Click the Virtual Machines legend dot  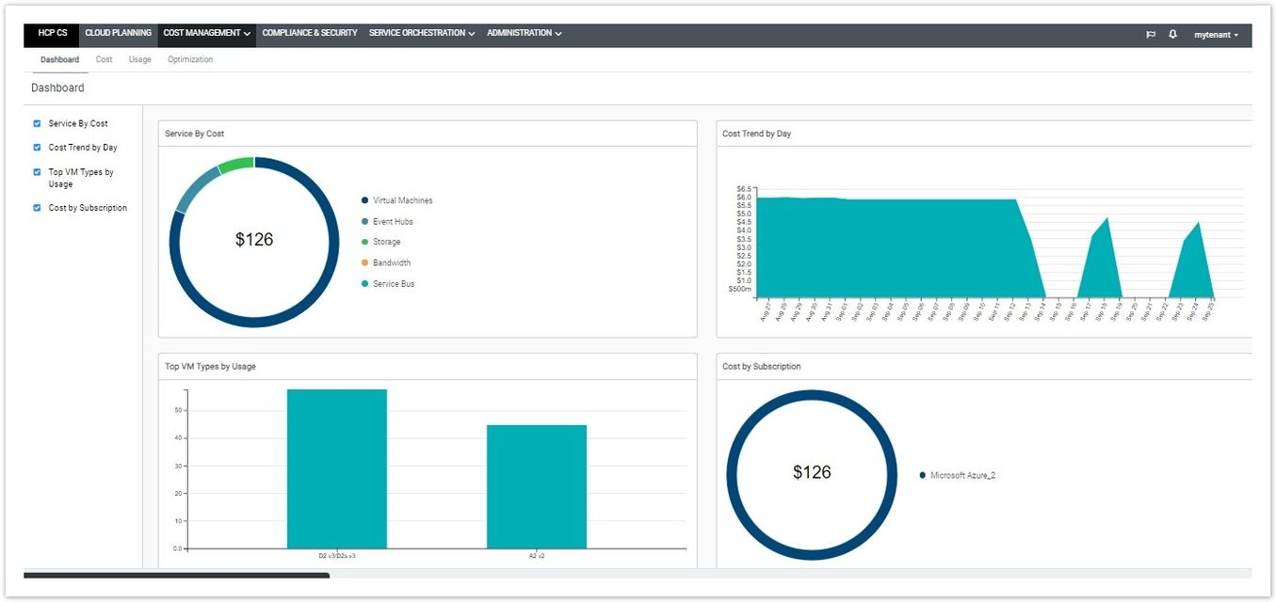[364, 200]
